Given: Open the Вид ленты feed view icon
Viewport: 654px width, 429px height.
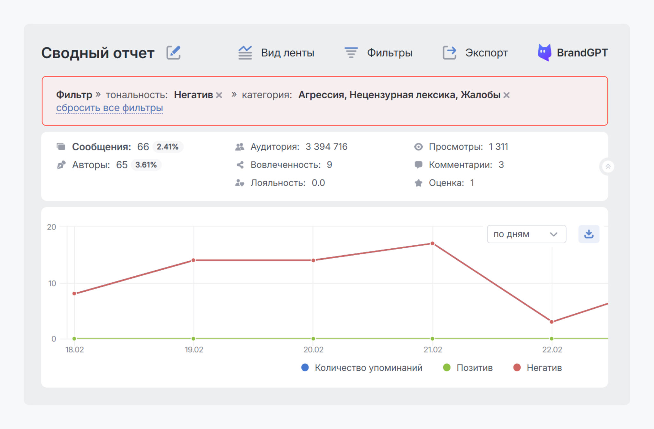Looking at the screenshot, I should 245,53.
